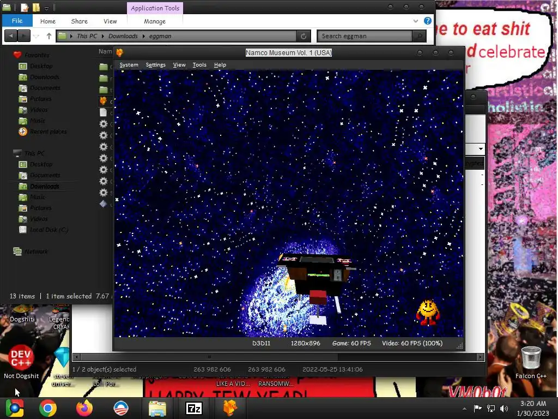Select the blank document file icon in file list
This screenshot has height=419, width=558.
point(103,112)
